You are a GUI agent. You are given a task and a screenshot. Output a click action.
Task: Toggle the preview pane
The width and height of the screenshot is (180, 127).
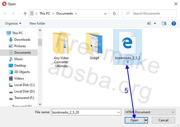(164, 23)
